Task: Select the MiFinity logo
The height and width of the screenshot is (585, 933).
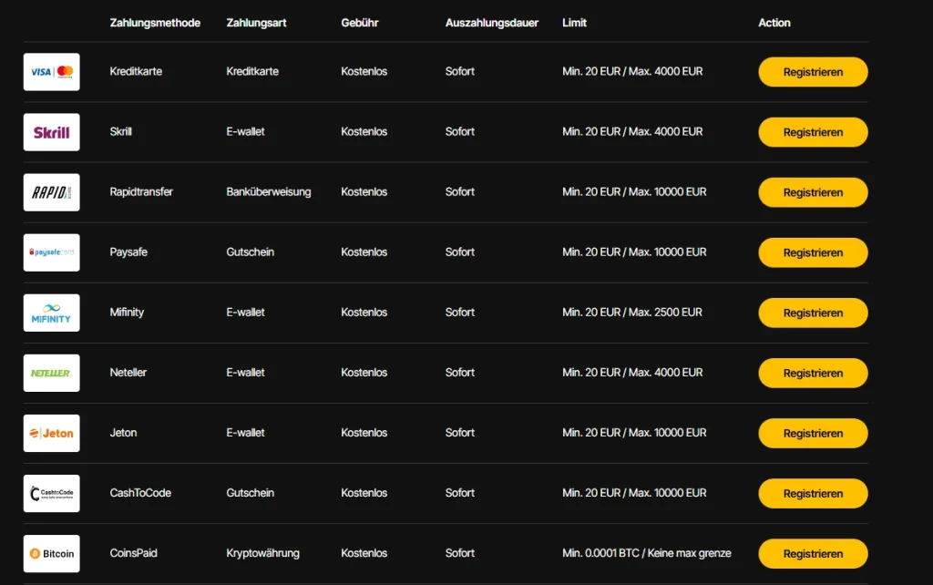Action: click(x=51, y=313)
